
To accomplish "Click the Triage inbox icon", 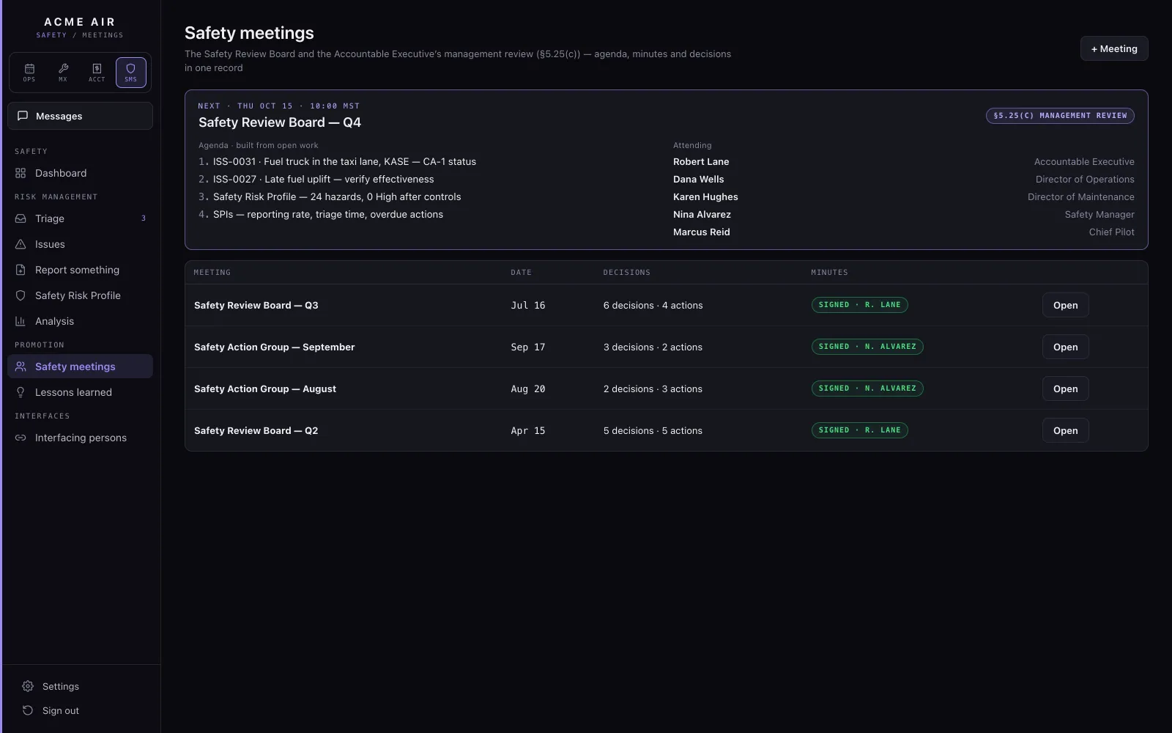I will pyautogui.click(x=21, y=218).
